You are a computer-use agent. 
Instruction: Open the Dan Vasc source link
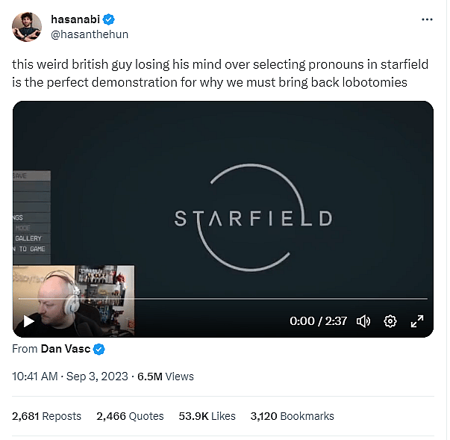[x=66, y=349]
